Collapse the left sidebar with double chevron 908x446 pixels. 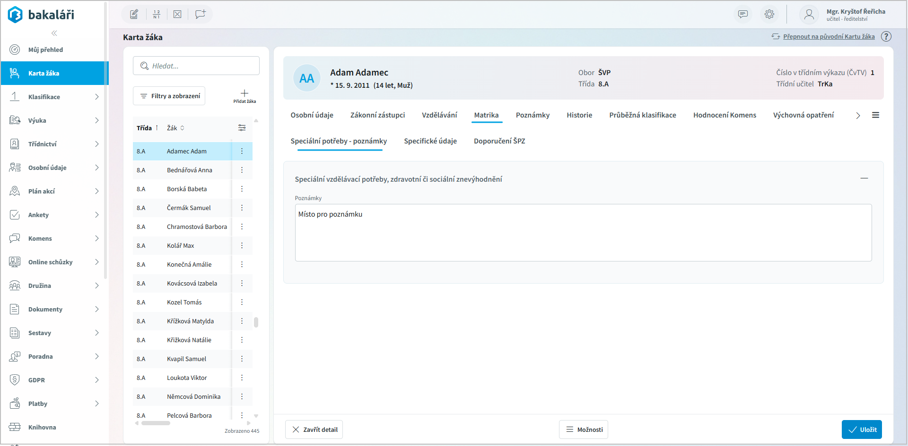(x=54, y=33)
